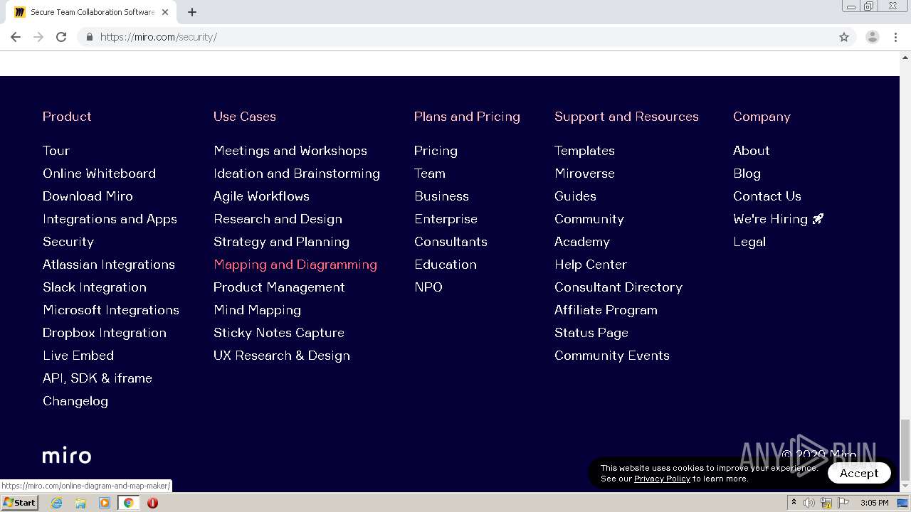Image resolution: width=911 pixels, height=512 pixels.
Task: Open media player taskbar icon
Action: pyautogui.click(x=105, y=503)
